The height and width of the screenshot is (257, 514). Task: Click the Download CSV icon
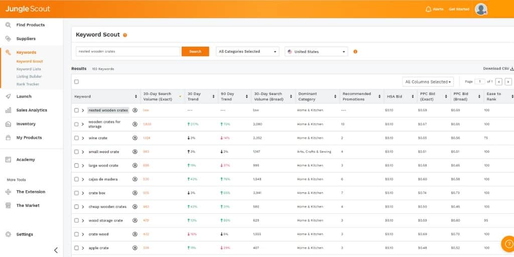pyautogui.click(x=512, y=68)
